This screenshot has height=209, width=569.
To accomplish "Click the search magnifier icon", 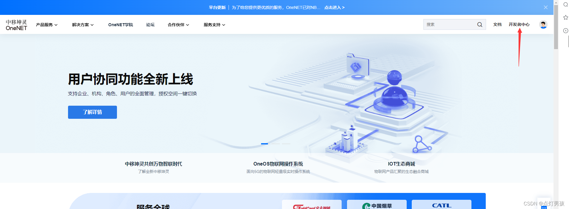I will click(x=479, y=24).
